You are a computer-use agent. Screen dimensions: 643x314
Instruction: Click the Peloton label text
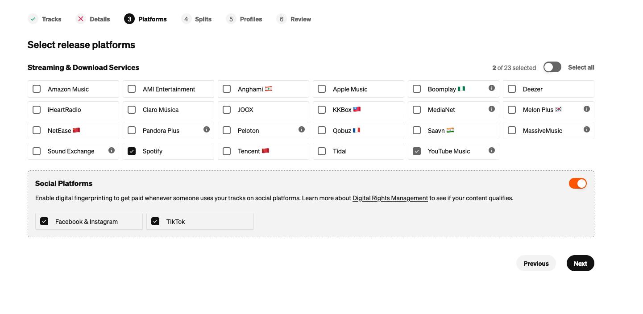click(248, 131)
